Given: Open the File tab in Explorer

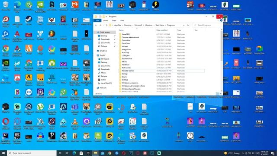Looking at the screenshot, I should pyautogui.click(x=97, y=20).
